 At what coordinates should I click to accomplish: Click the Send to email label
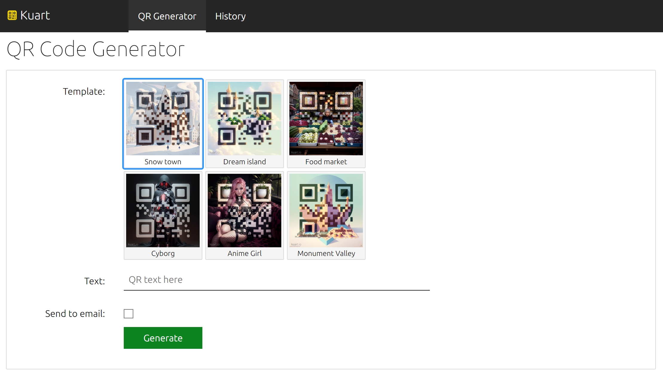click(75, 314)
